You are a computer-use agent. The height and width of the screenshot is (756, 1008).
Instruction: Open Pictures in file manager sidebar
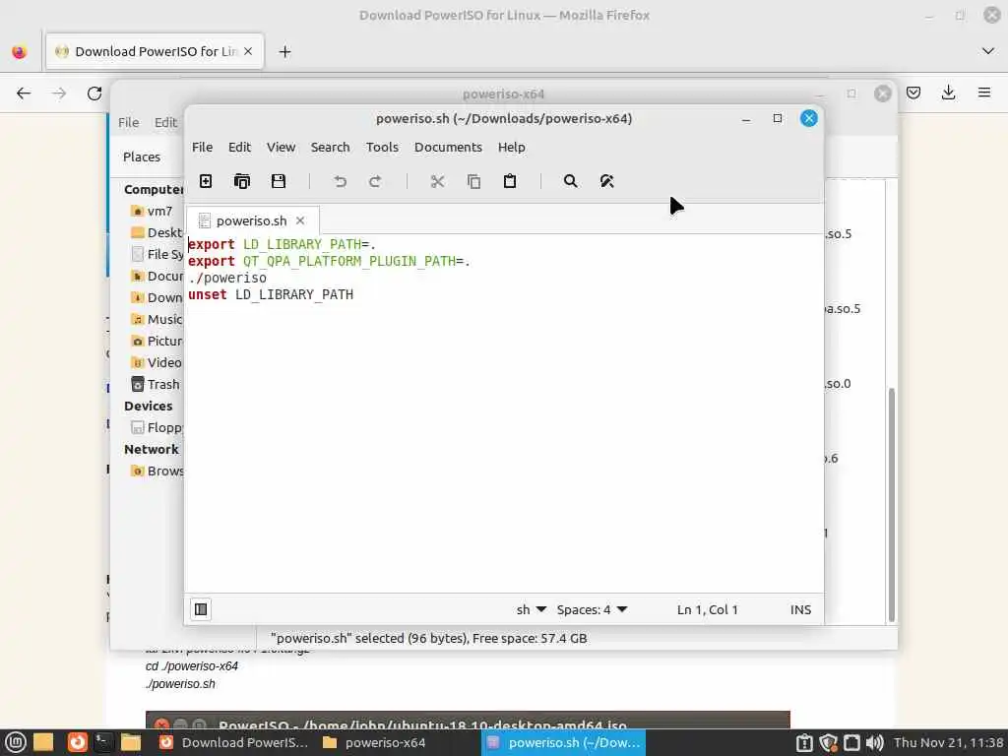(x=157, y=342)
